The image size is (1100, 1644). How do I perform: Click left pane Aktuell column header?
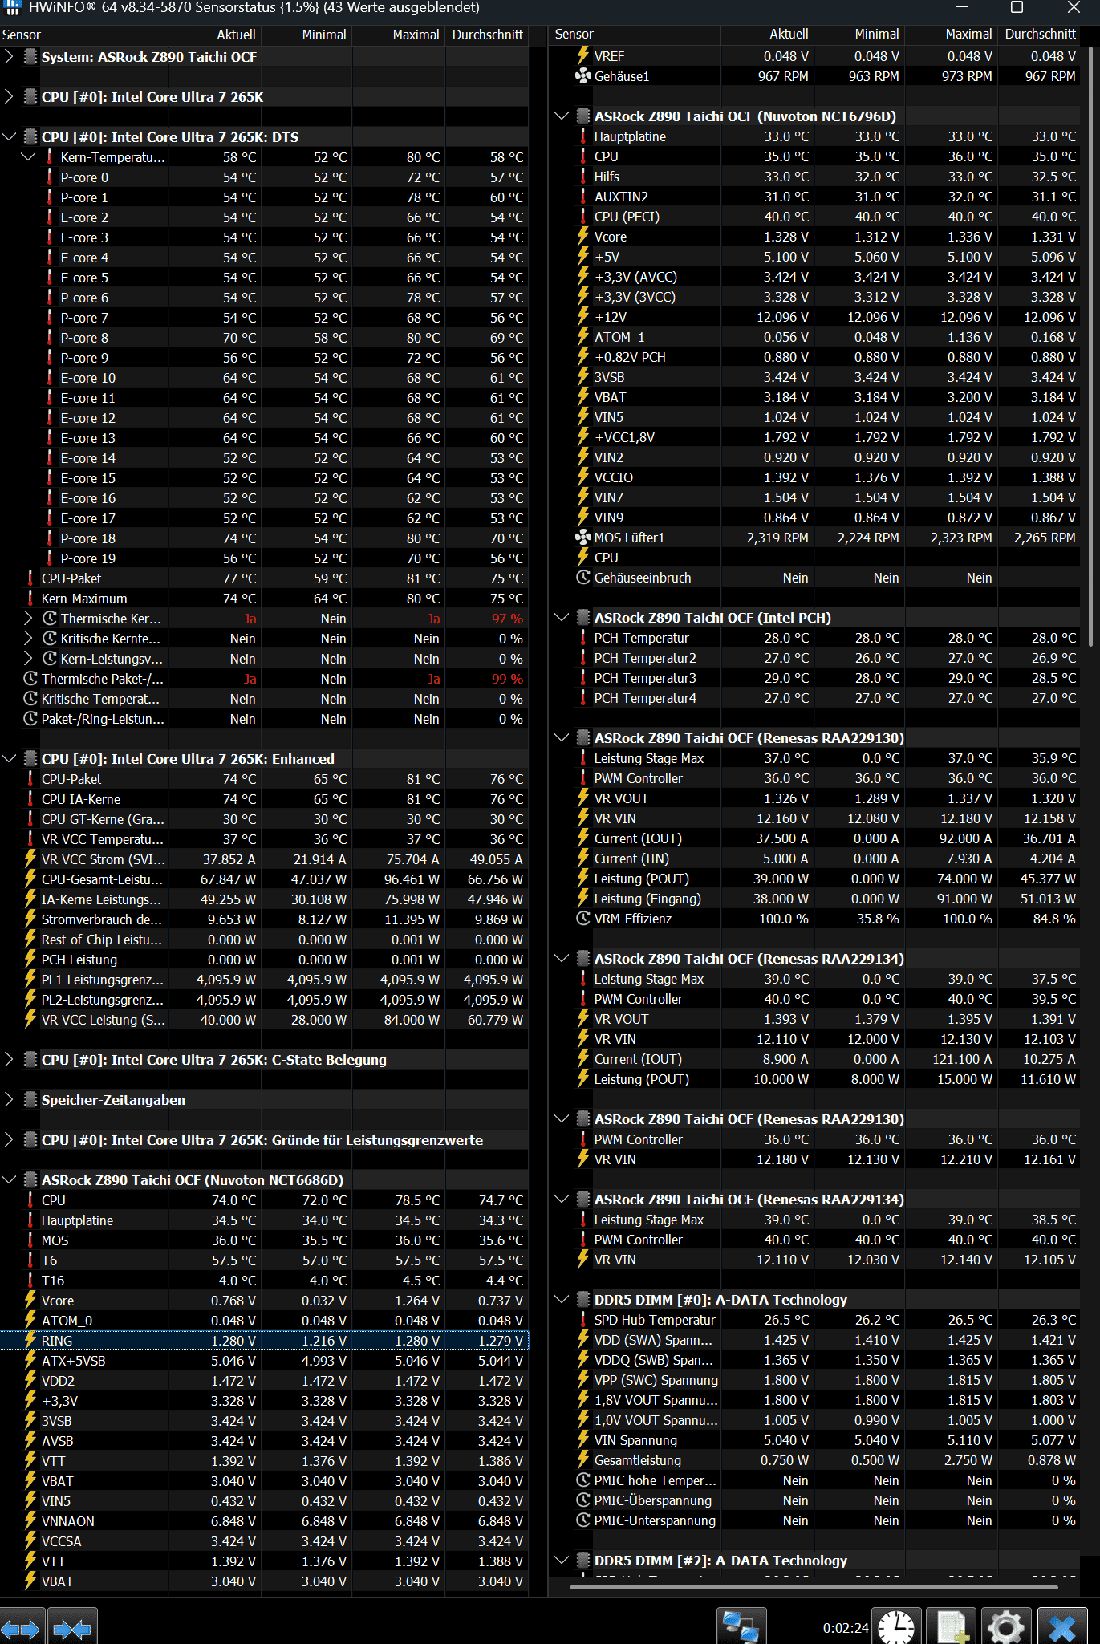tap(215, 35)
